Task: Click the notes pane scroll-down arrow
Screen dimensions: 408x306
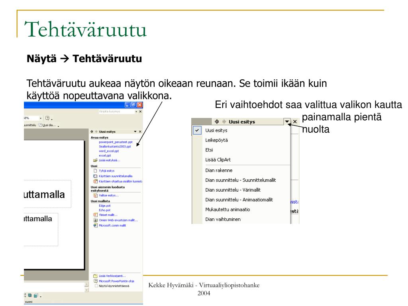Action: click(86, 290)
